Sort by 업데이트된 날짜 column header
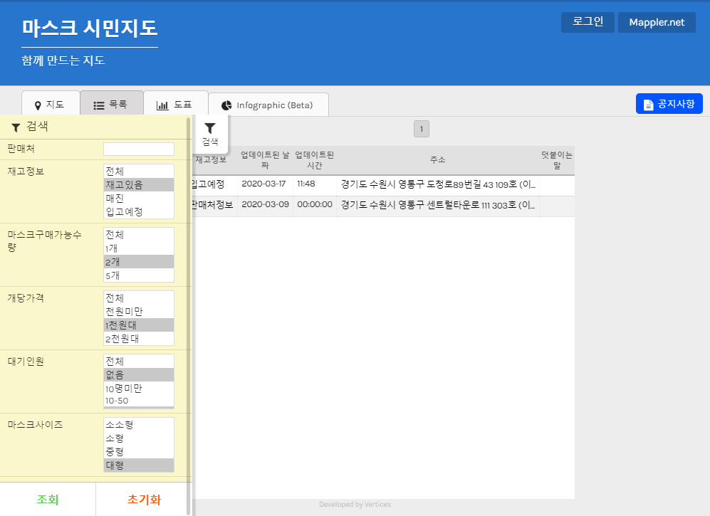The width and height of the screenshot is (710, 516). tap(265, 159)
